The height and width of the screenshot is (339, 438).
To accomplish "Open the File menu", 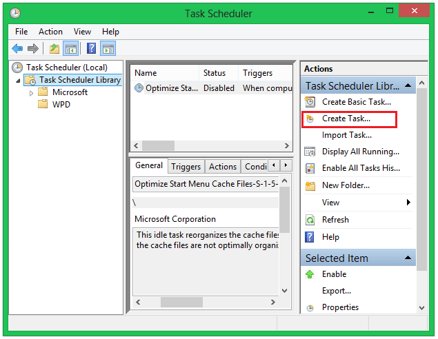I will (21, 32).
